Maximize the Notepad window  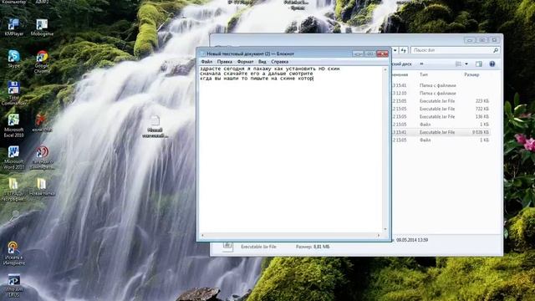pos(369,54)
